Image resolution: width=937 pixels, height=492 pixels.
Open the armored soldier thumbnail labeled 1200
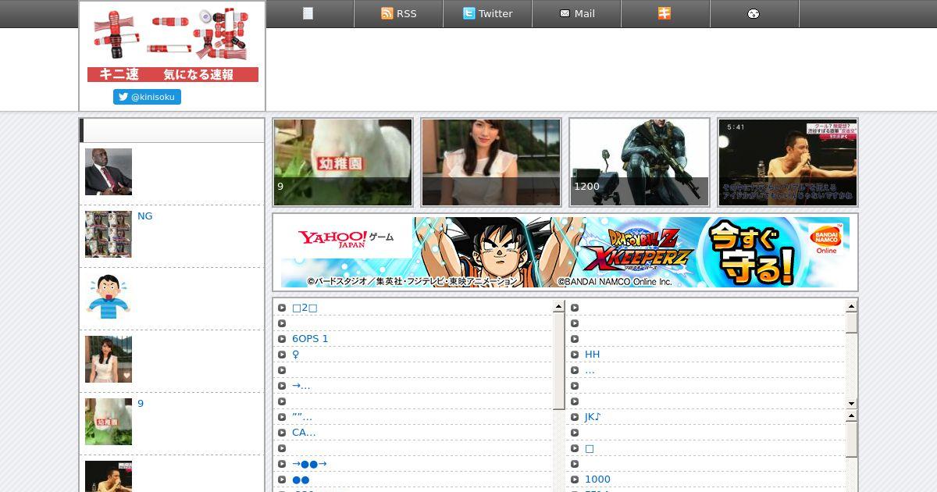coord(640,162)
